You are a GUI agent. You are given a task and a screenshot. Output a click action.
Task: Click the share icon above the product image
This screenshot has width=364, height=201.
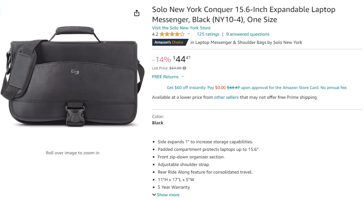coord(136,13)
